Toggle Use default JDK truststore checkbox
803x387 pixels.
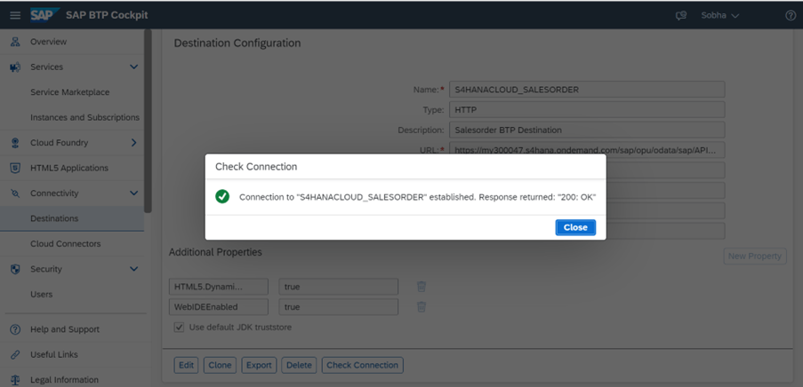(x=179, y=328)
